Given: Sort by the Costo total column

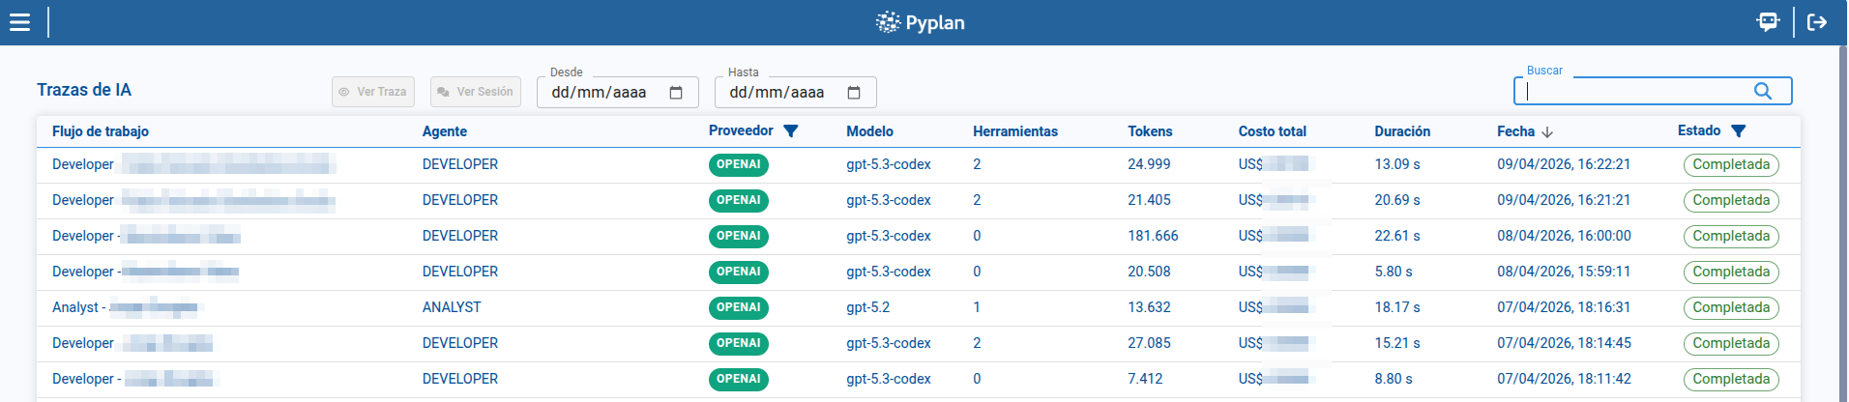Looking at the screenshot, I should [x=1272, y=131].
